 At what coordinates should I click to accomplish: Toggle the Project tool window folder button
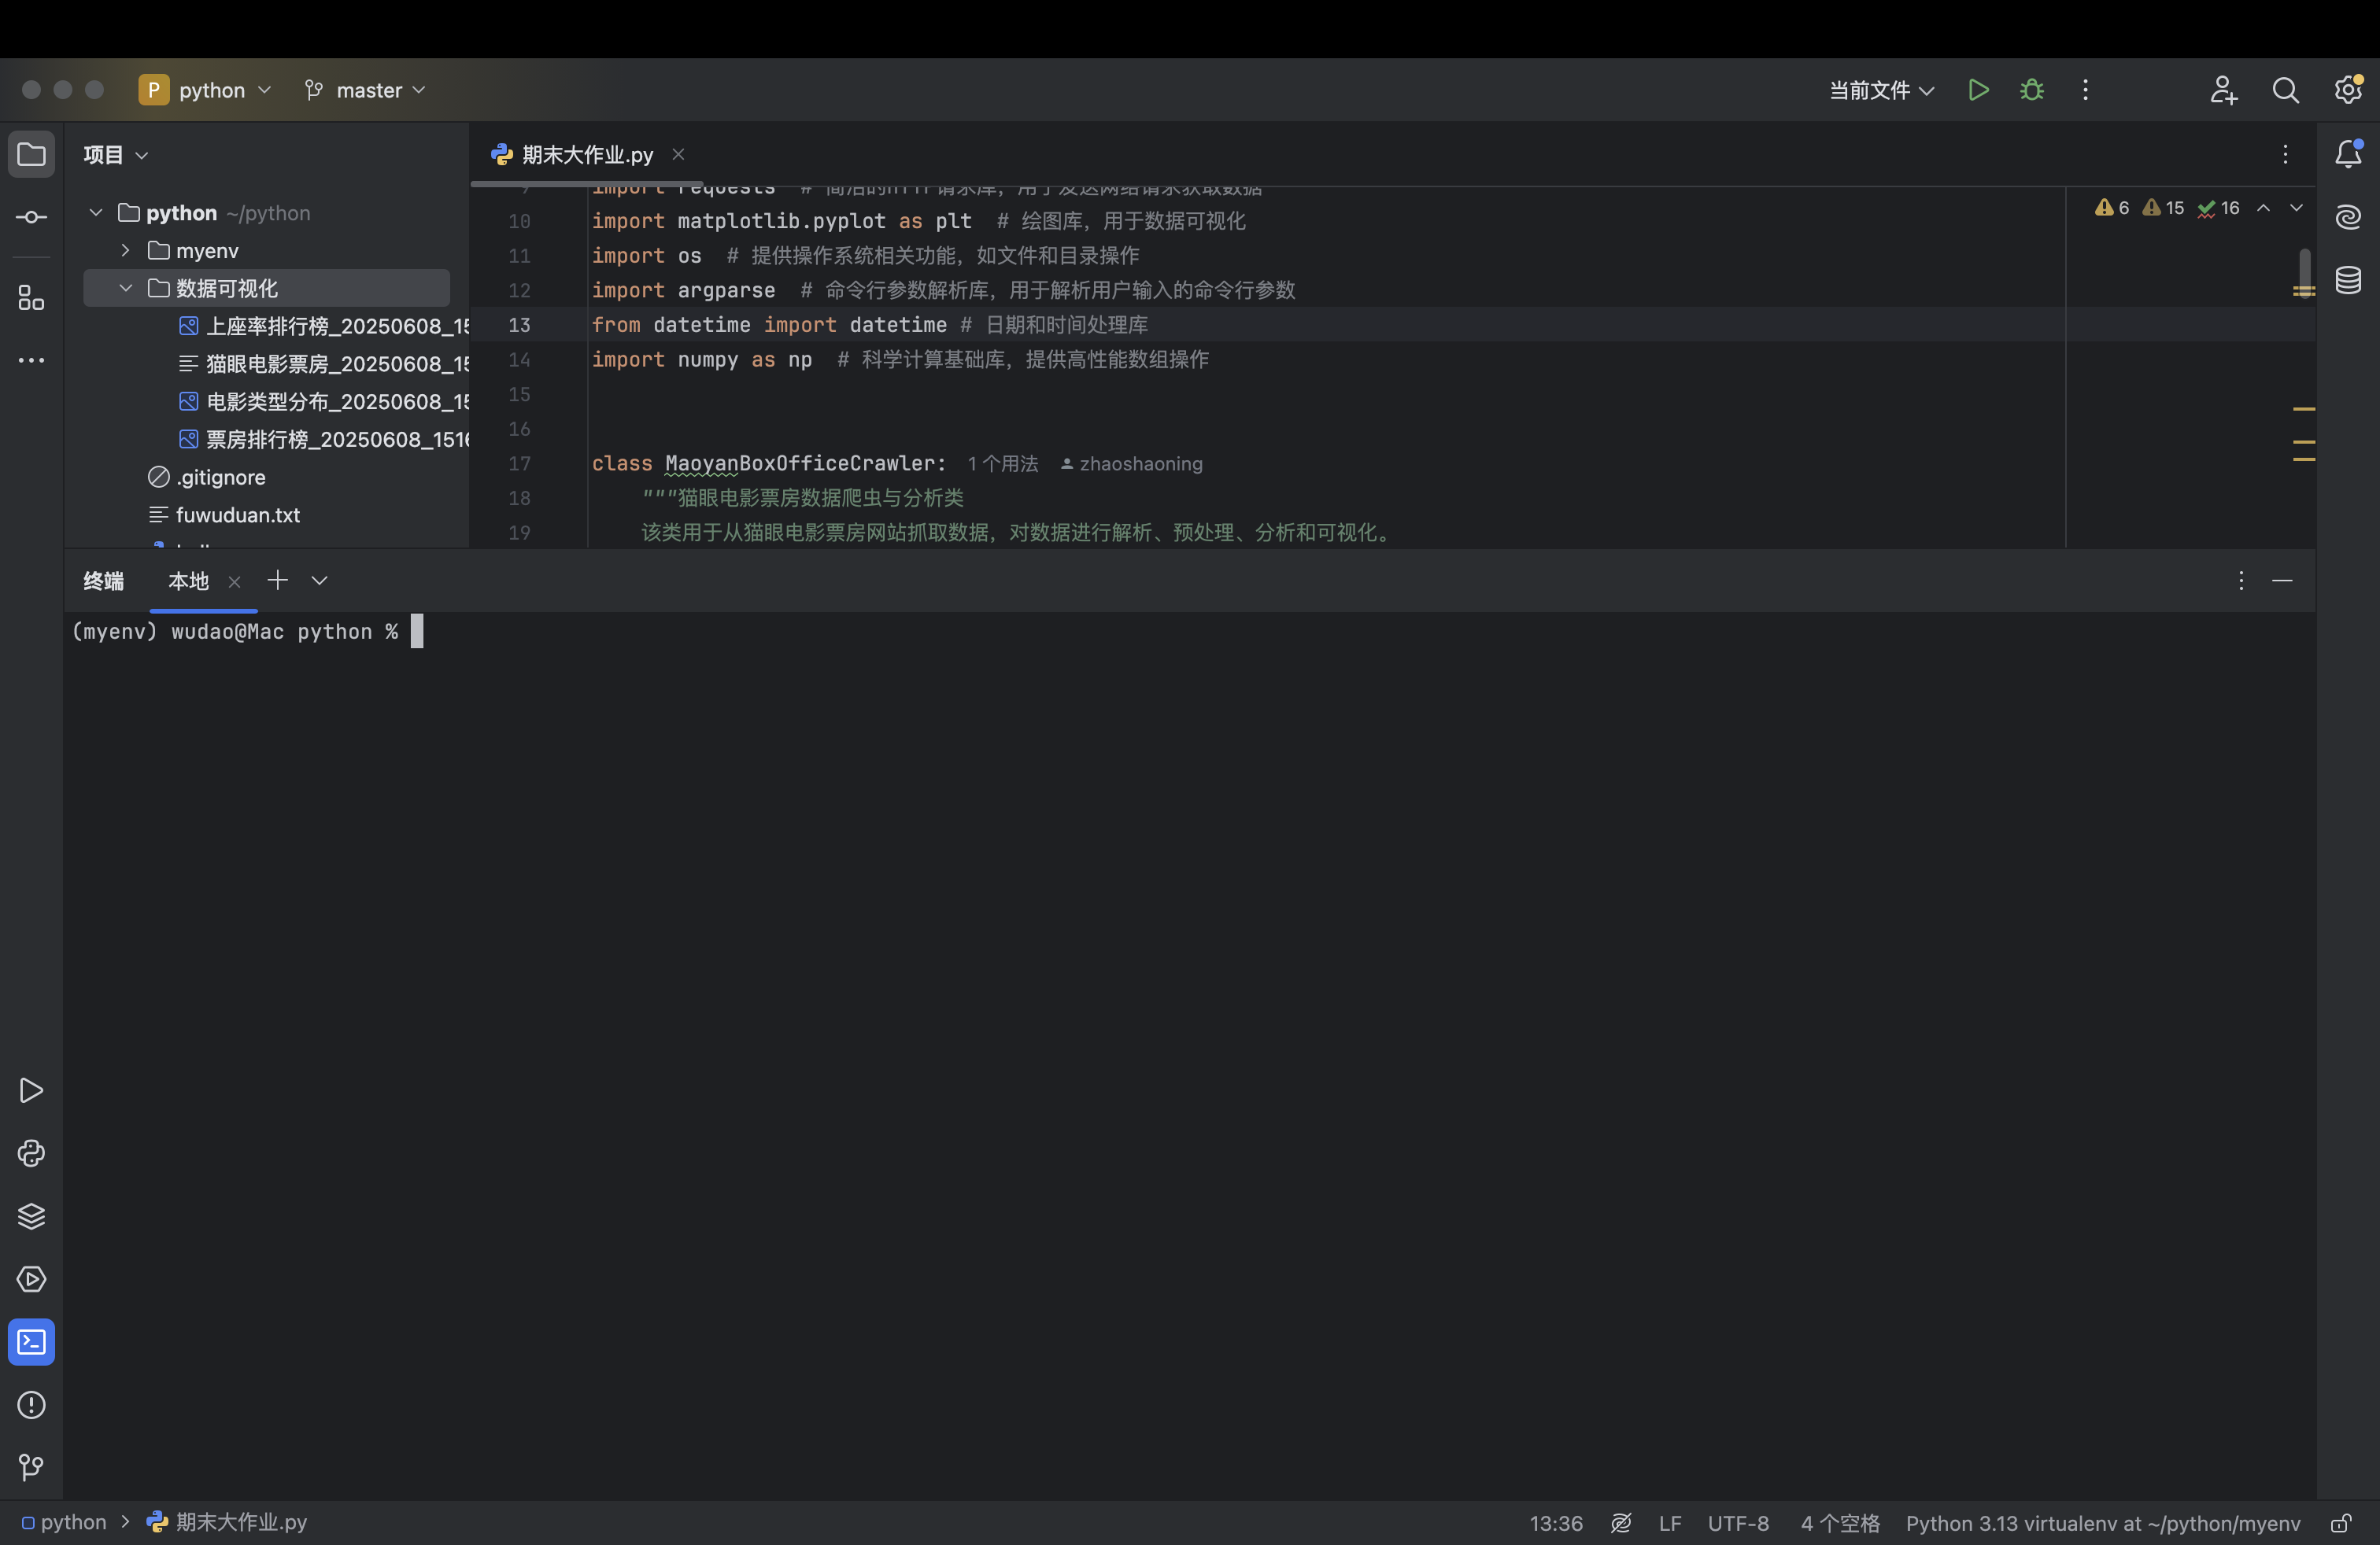pos(31,154)
